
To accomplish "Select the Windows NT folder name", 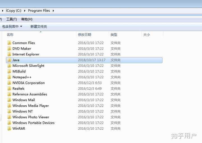I will tap(23, 111).
